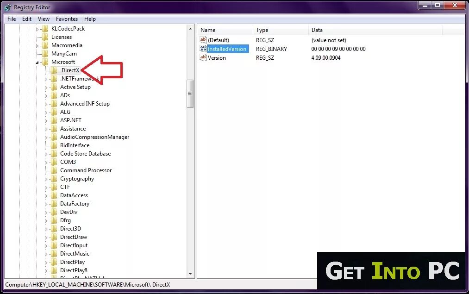Image resolution: width=469 pixels, height=294 pixels.
Task: Click the DevDiv folder icon
Action: pyautogui.click(x=54, y=212)
